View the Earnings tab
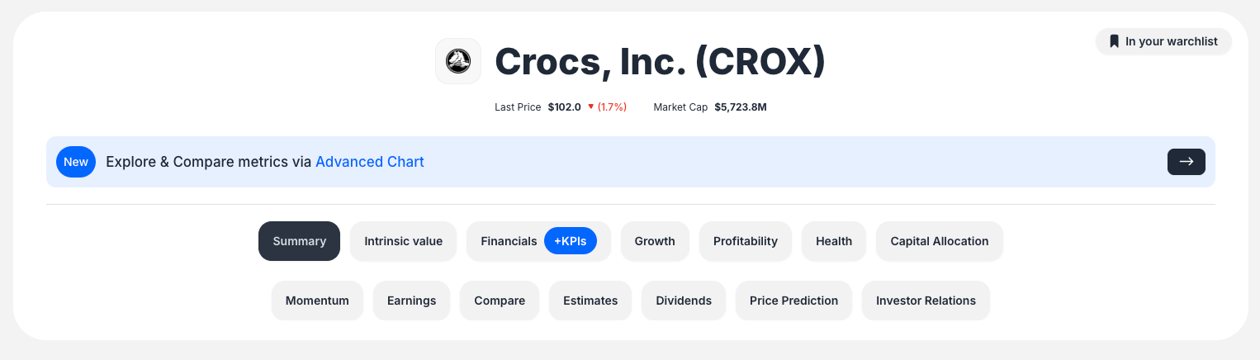 click(411, 301)
